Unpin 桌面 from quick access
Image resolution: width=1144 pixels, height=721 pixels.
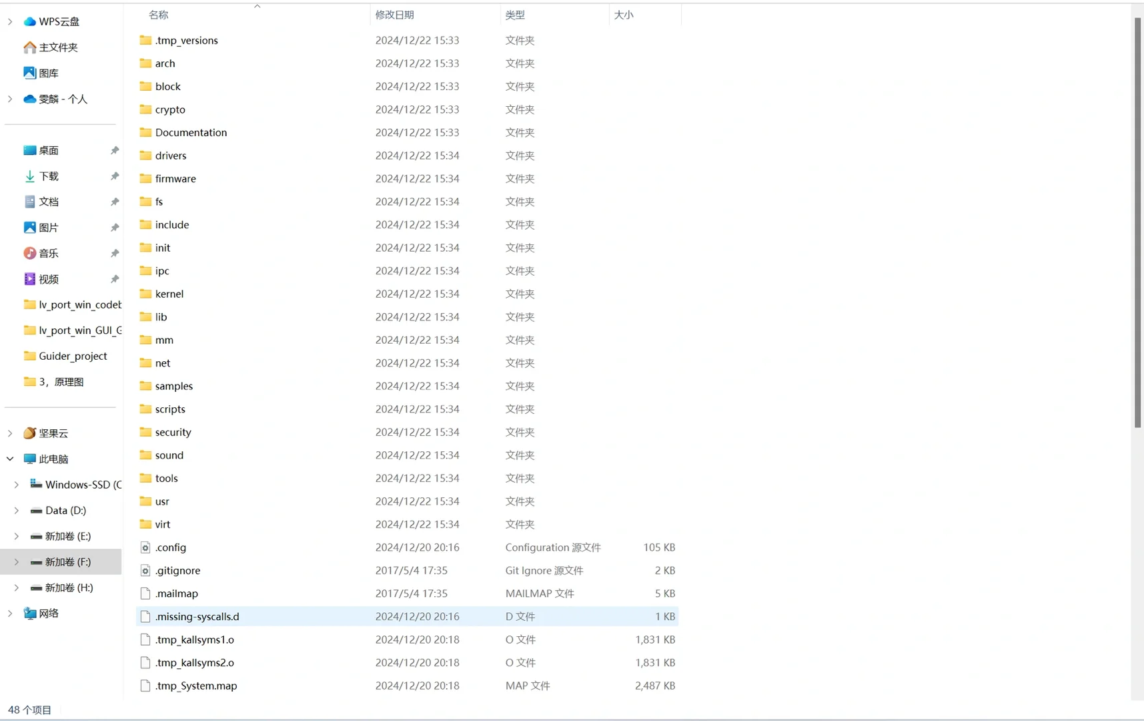coord(114,150)
